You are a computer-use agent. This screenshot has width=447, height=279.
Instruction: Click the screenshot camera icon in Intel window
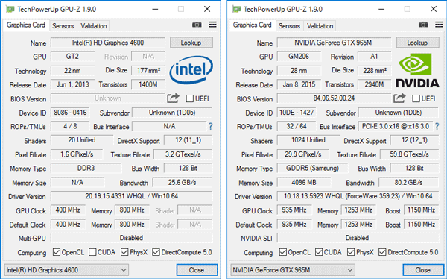tap(197, 25)
